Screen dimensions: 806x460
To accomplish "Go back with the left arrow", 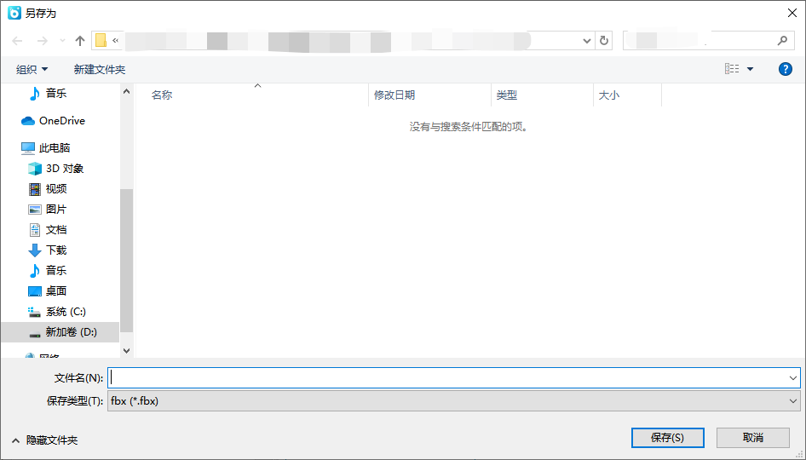I will point(18,41).
